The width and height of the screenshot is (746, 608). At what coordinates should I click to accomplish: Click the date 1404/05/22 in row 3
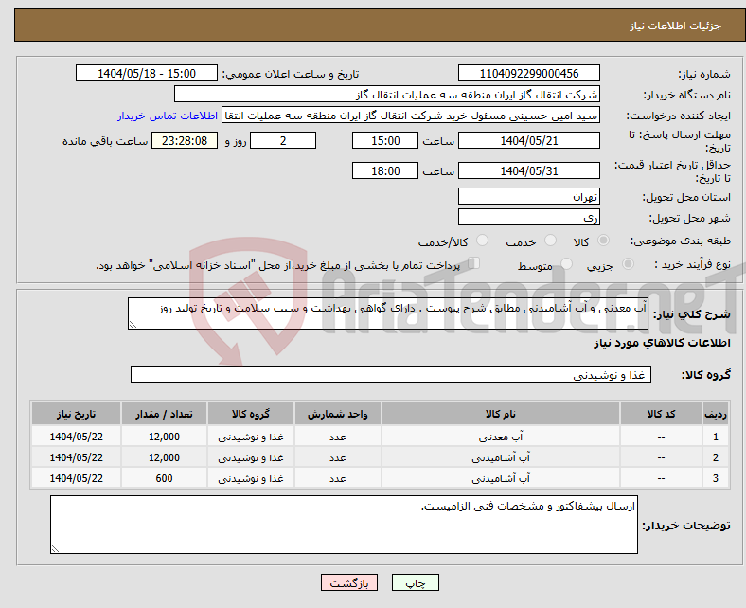(76, 478)
